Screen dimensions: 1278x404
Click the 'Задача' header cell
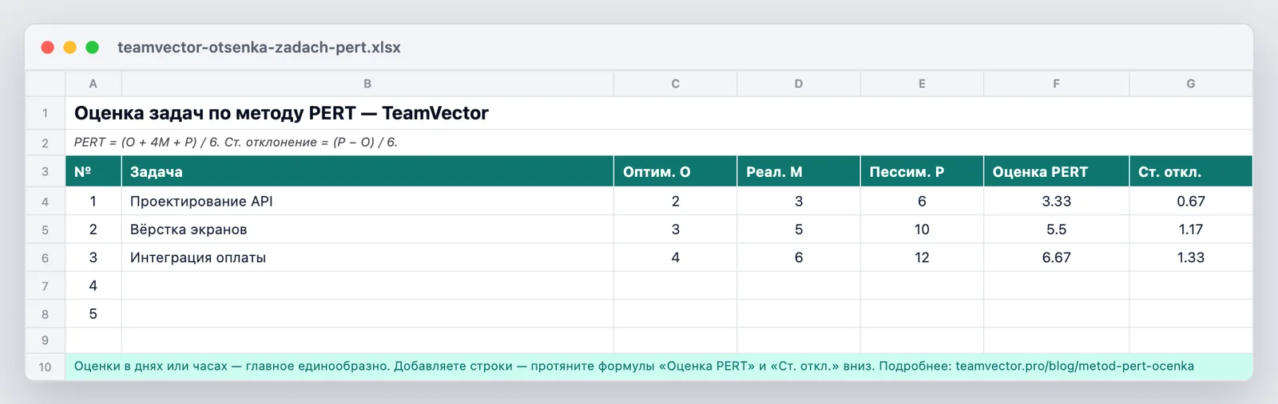pos(367,171)
